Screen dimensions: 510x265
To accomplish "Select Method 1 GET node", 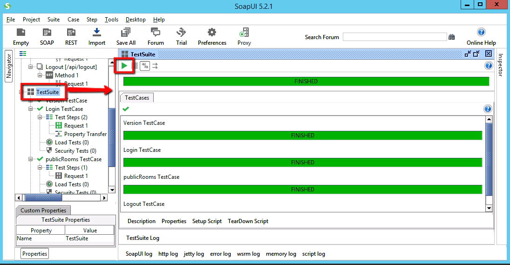I will pyautogui.click(x=66, y=75).
